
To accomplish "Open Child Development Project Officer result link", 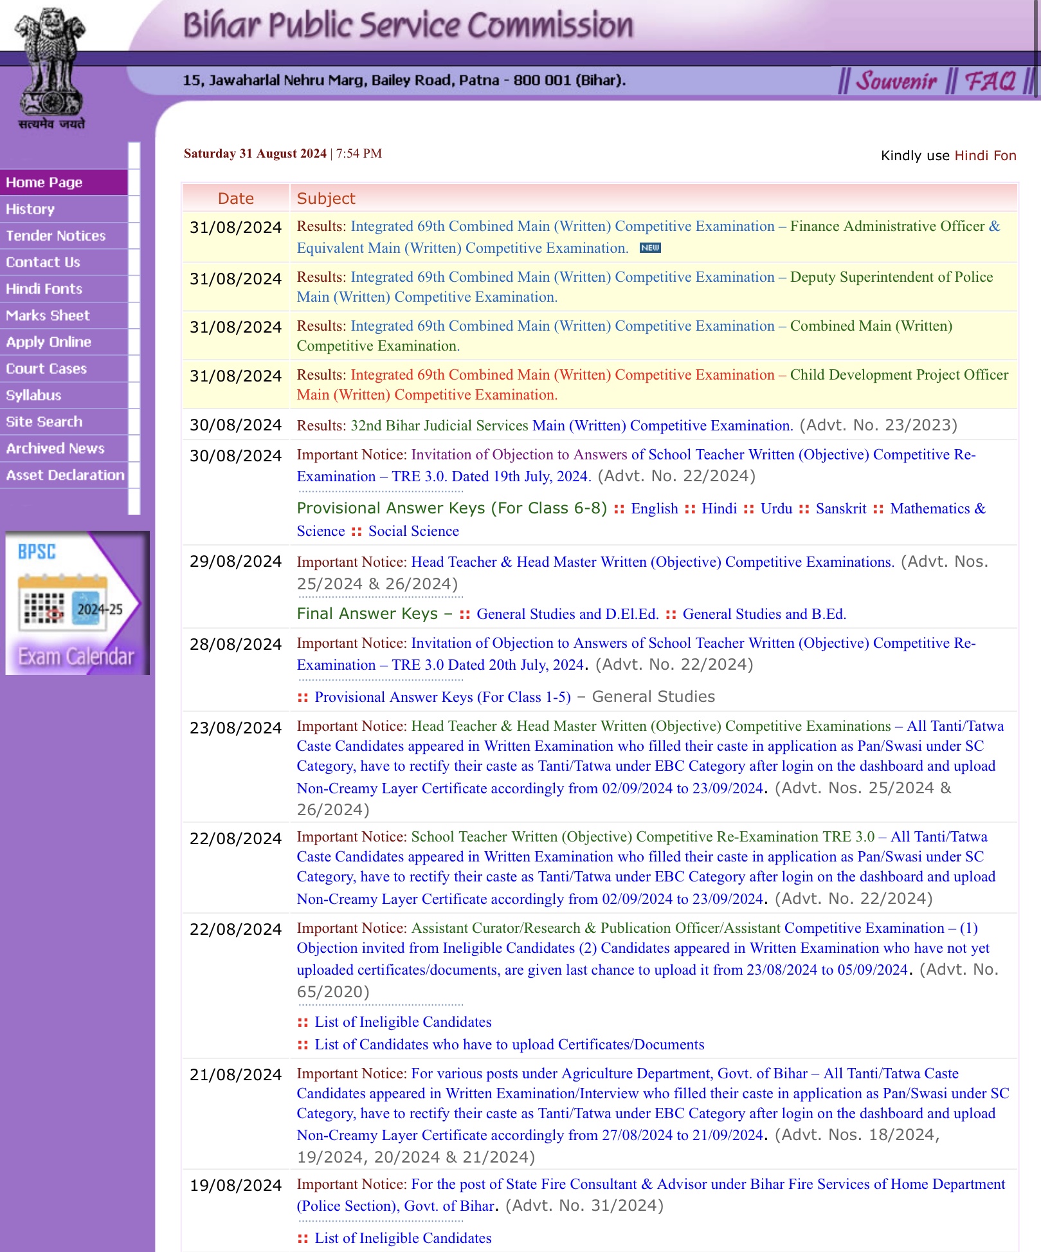I will 652,385.
